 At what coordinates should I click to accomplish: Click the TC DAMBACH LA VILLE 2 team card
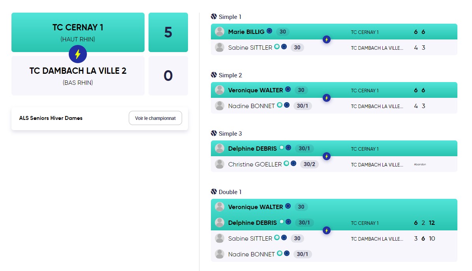[x=78, y=76]
